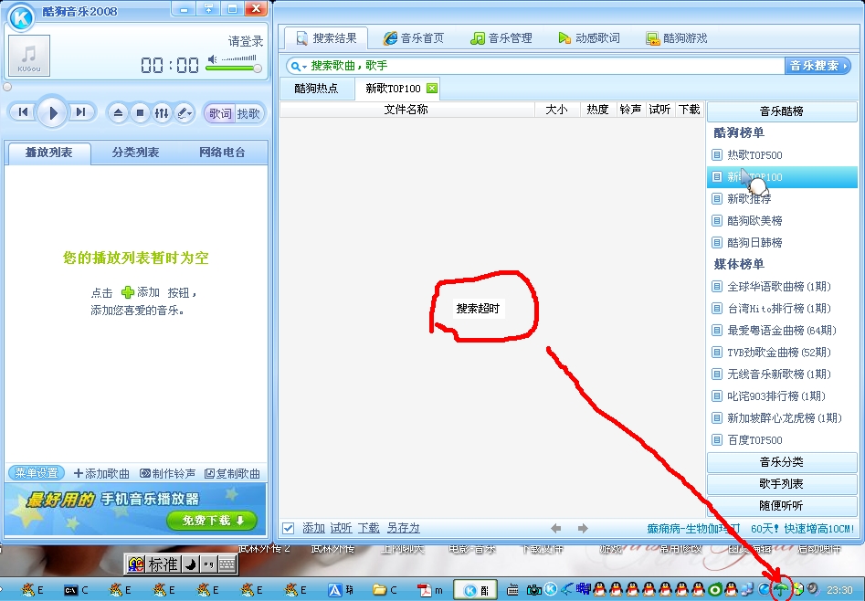Open the folder taskbar item

click(x=385, y=590)
